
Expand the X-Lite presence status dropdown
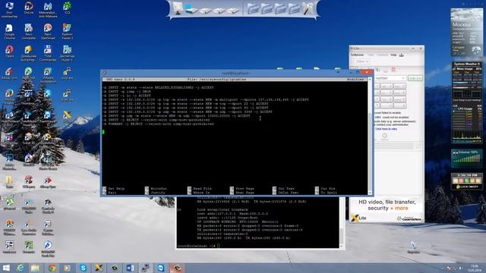click(x=361, y=61)
